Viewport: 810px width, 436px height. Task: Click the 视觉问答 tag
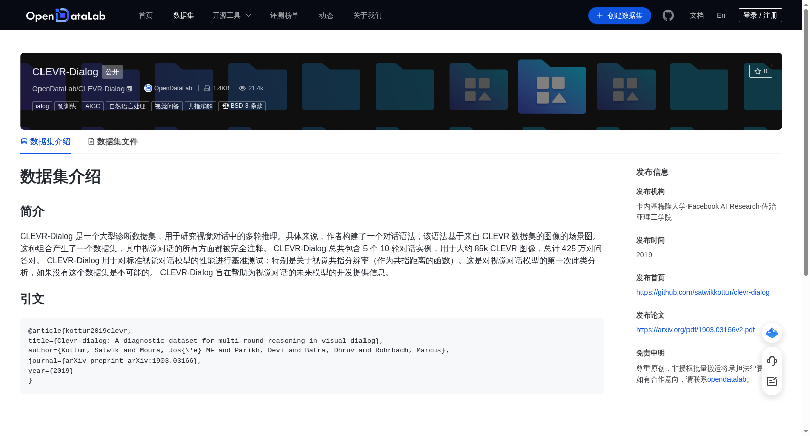point(167,106)
